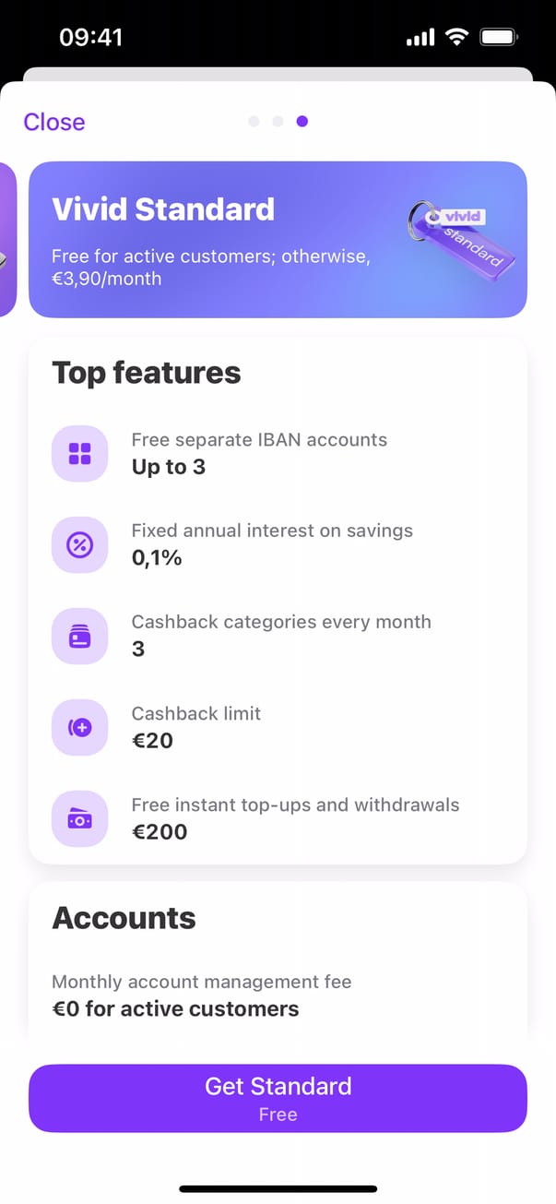Tap the savings interest percent icon

click(80, 545)
